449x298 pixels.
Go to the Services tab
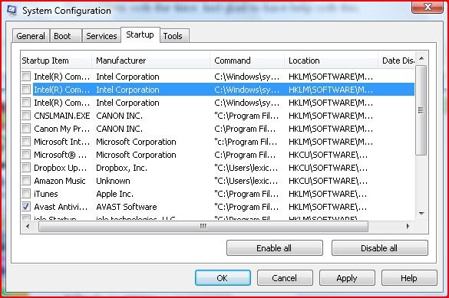point(101,36)
